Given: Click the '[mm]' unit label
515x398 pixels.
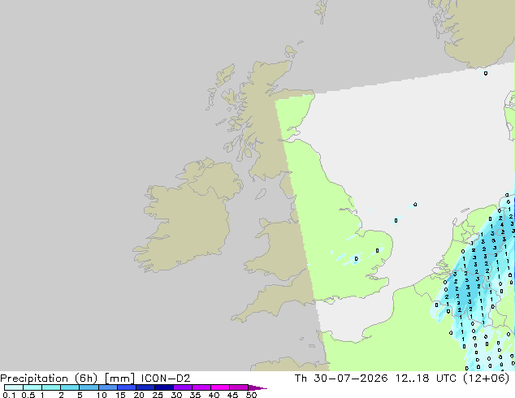Looking at the screenshot, I should (119, 379).
